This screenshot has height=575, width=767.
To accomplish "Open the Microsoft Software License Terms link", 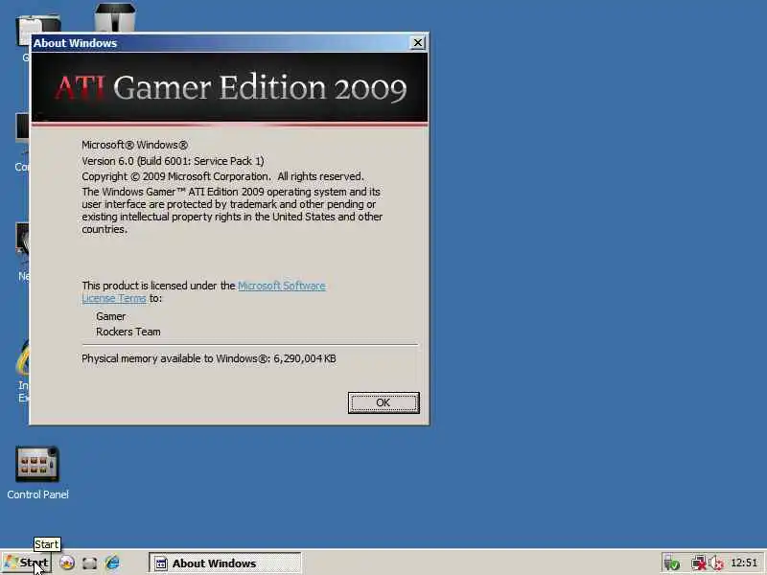I will point(203,292).
